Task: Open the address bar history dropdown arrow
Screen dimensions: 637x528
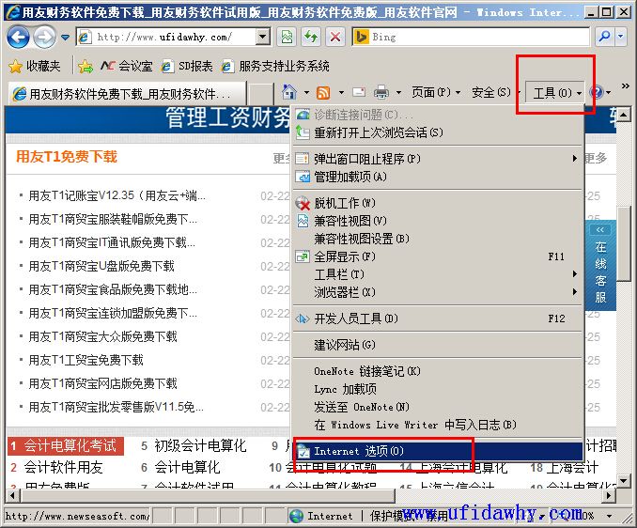Action: tap(263, 38)
